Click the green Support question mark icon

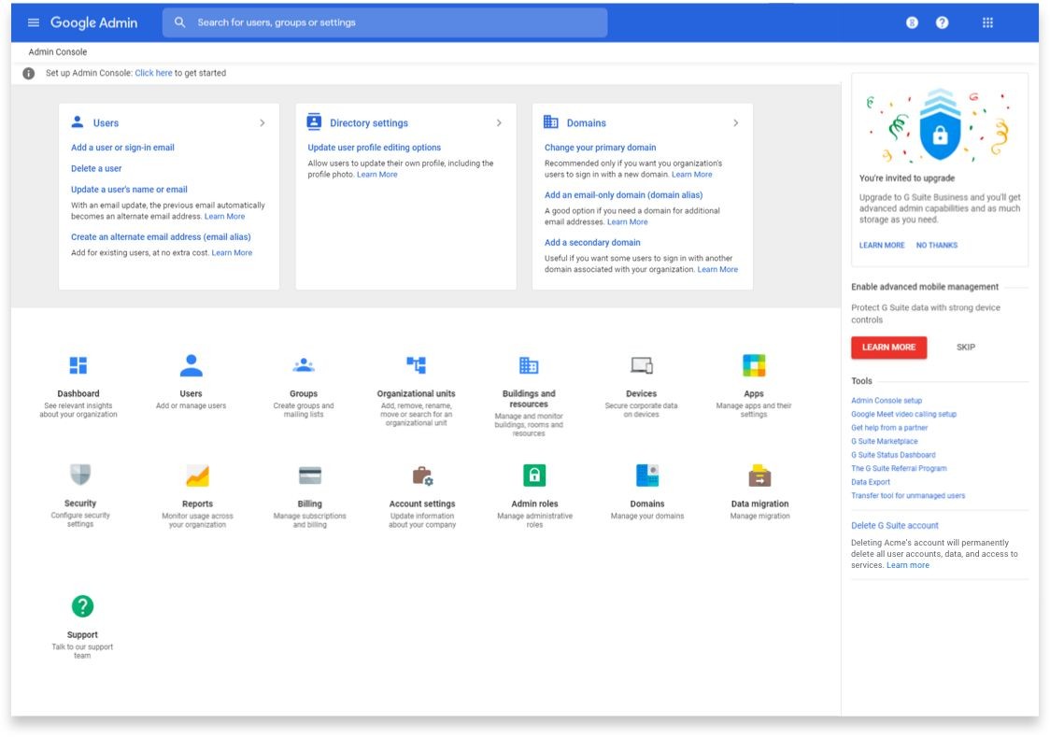[82, 606]
